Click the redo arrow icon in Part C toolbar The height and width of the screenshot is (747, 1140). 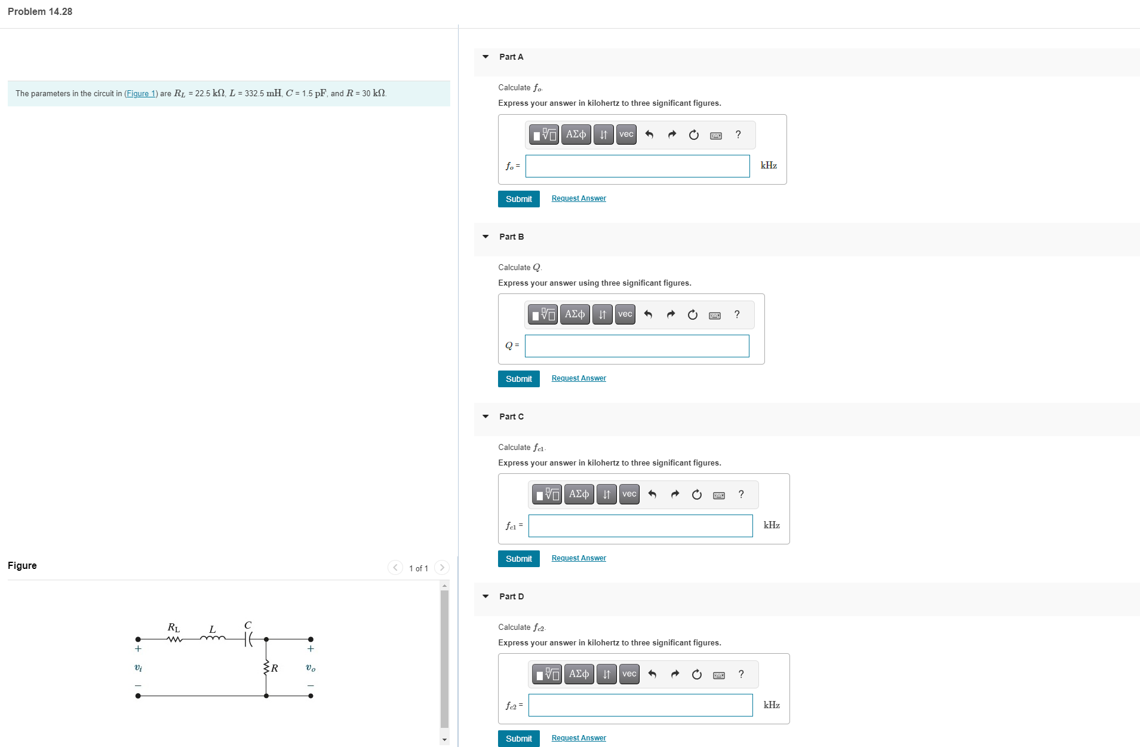click(675, 494)
